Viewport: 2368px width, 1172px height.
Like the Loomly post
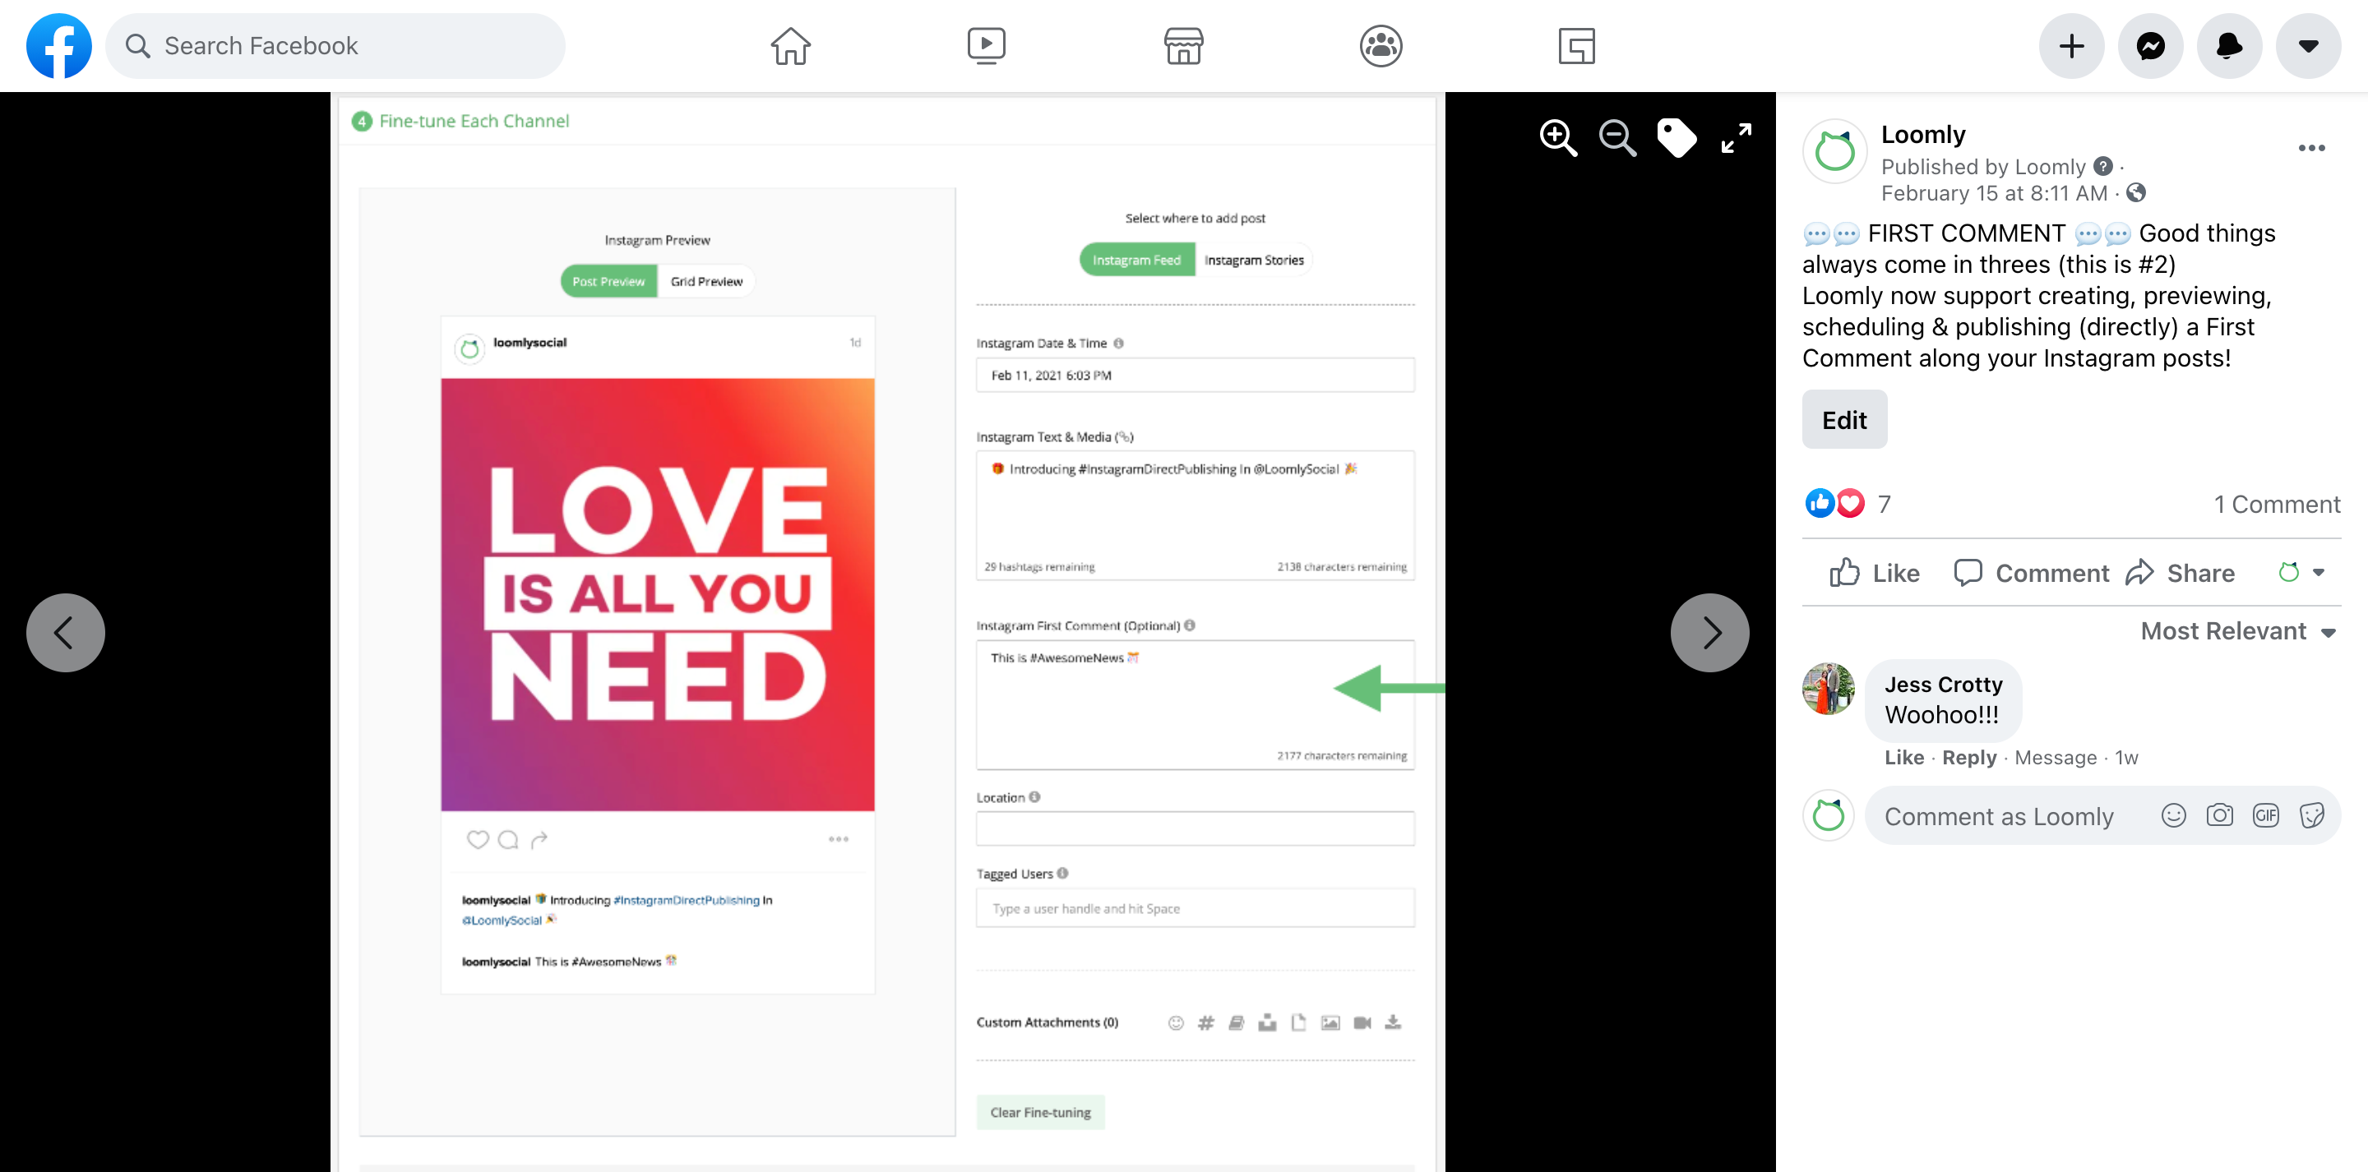1875,573
